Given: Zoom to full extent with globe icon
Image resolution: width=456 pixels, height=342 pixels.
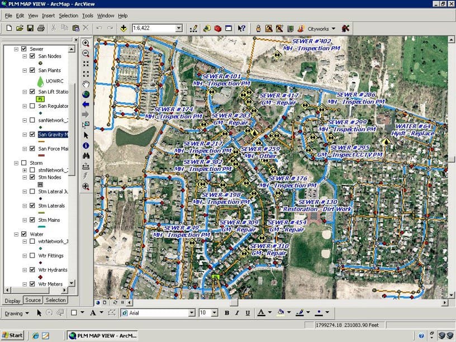Looking at the screenshot, I should pyautogui.click(x=86, y=94).
